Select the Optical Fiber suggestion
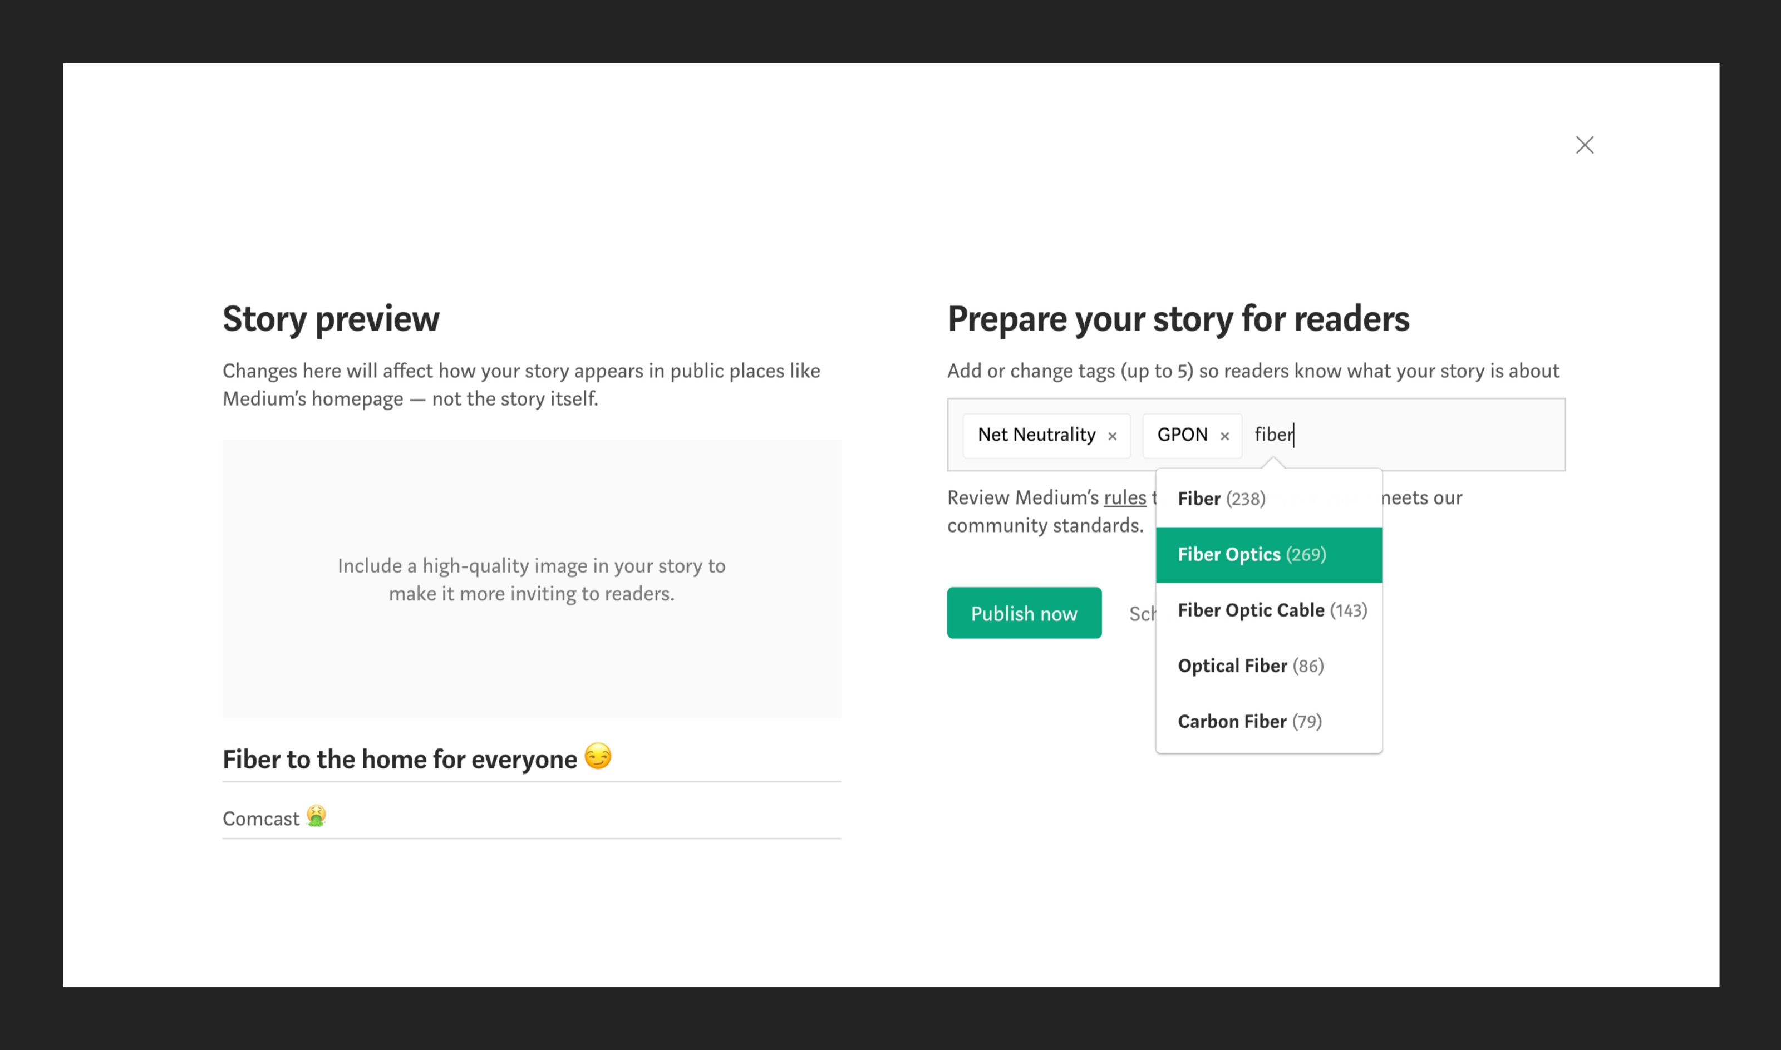The width and height of the screenshot is (1781, 1050). [1250, 666]
